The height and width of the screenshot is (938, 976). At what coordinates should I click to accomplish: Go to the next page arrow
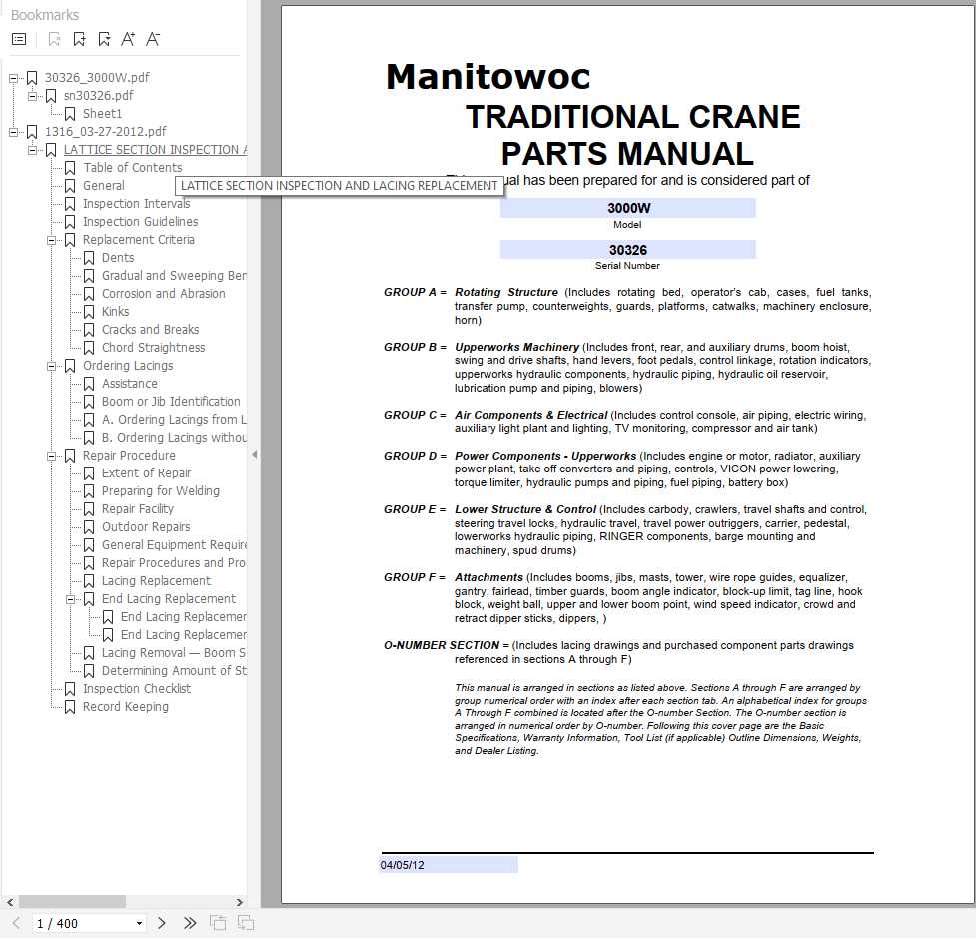click(162, 922)
